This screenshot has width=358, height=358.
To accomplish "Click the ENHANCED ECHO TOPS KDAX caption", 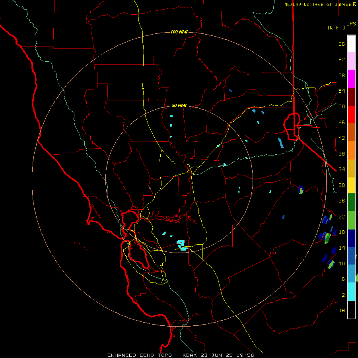I will (x=181, y=355).
